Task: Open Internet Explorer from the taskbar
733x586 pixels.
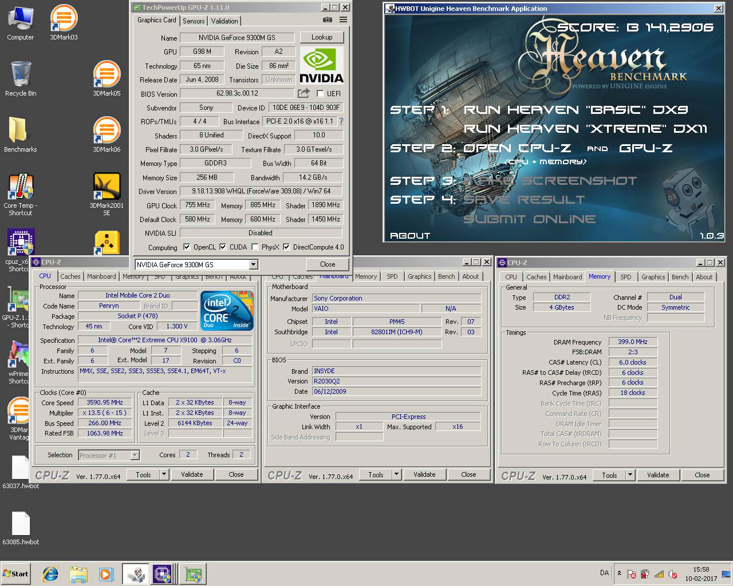Action: tap(50, 574)
